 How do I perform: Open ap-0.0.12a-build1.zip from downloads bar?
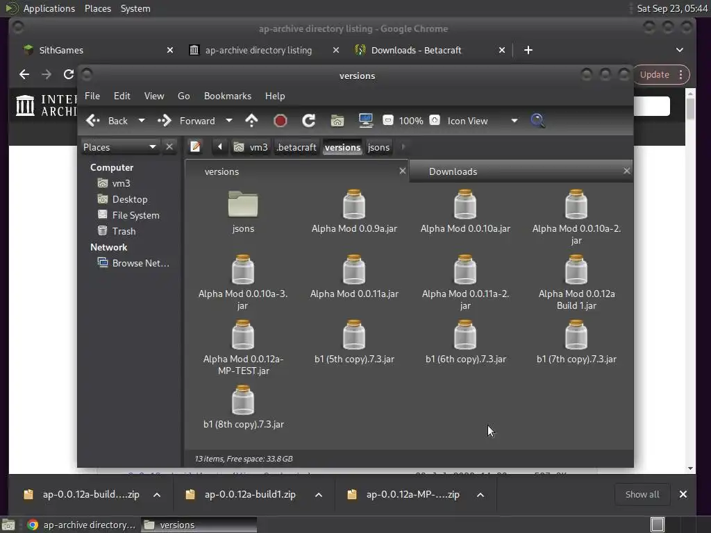tap(250, 494)
